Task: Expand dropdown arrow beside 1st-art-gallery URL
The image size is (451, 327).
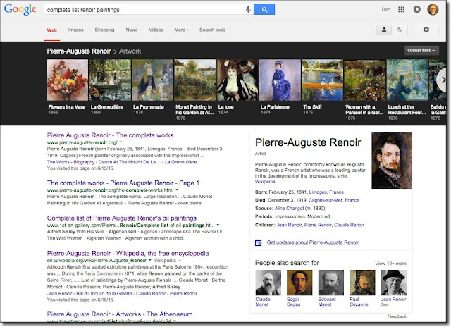Action: point(218,226)
